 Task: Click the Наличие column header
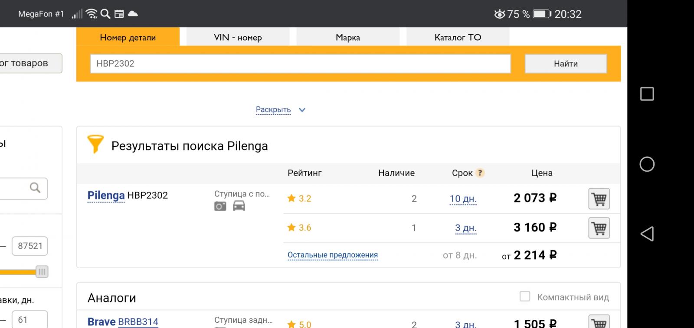click(396, 173)
